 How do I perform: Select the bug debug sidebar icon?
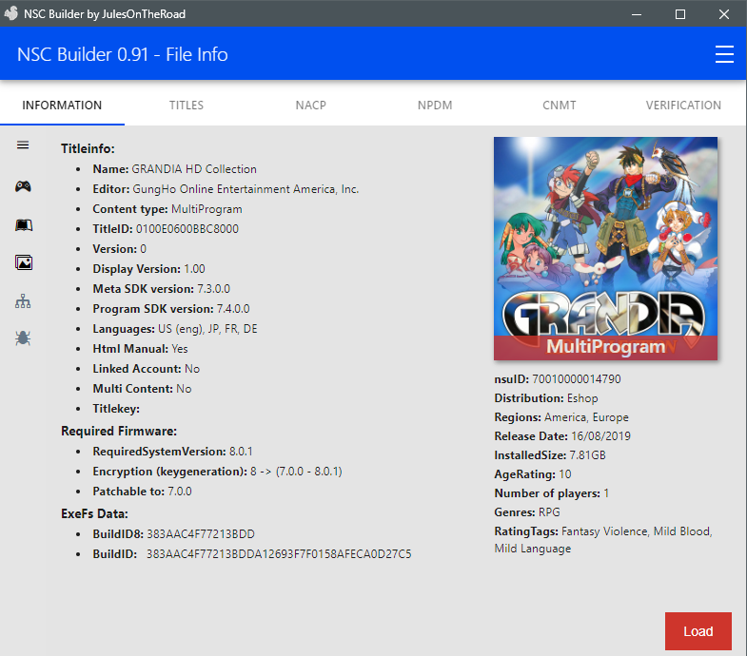(23, 338)
